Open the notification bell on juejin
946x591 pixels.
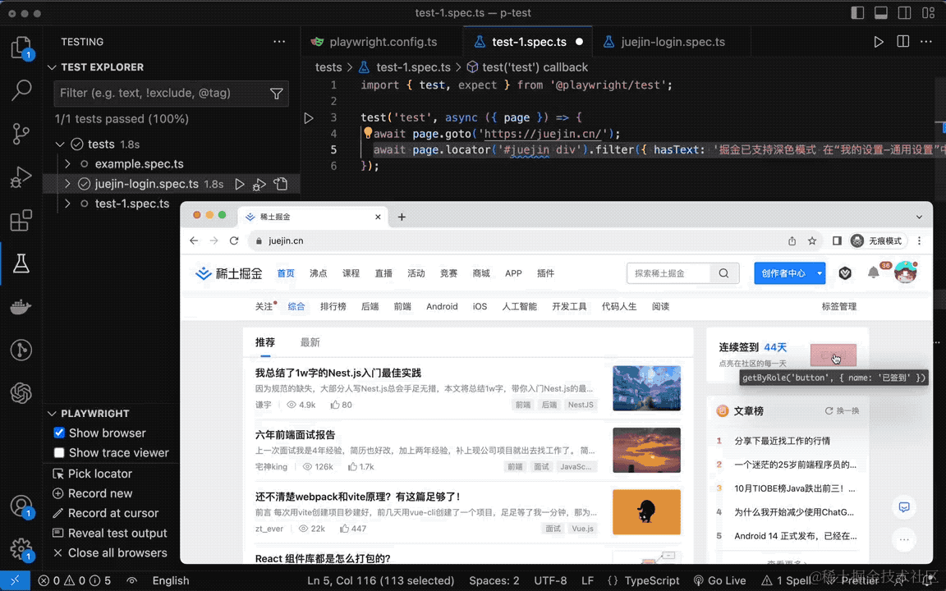pyautogui.click(x=873, y=273)
